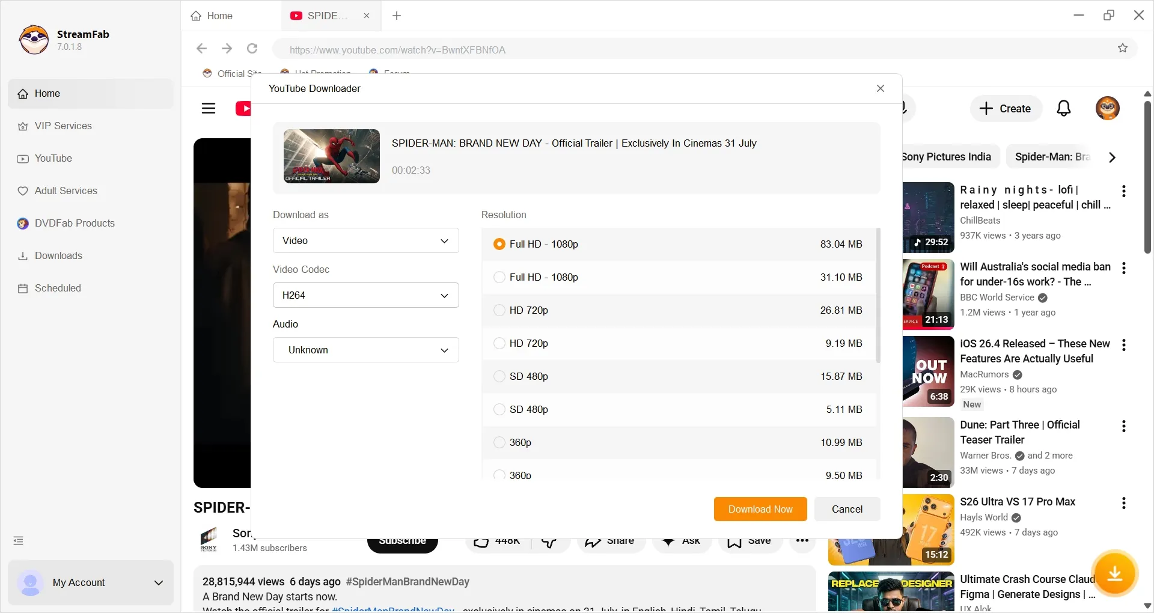This screenshot has height=613, width=1154.
Task: Open the YouTube section in the sidebar
Action: (53, 158)
